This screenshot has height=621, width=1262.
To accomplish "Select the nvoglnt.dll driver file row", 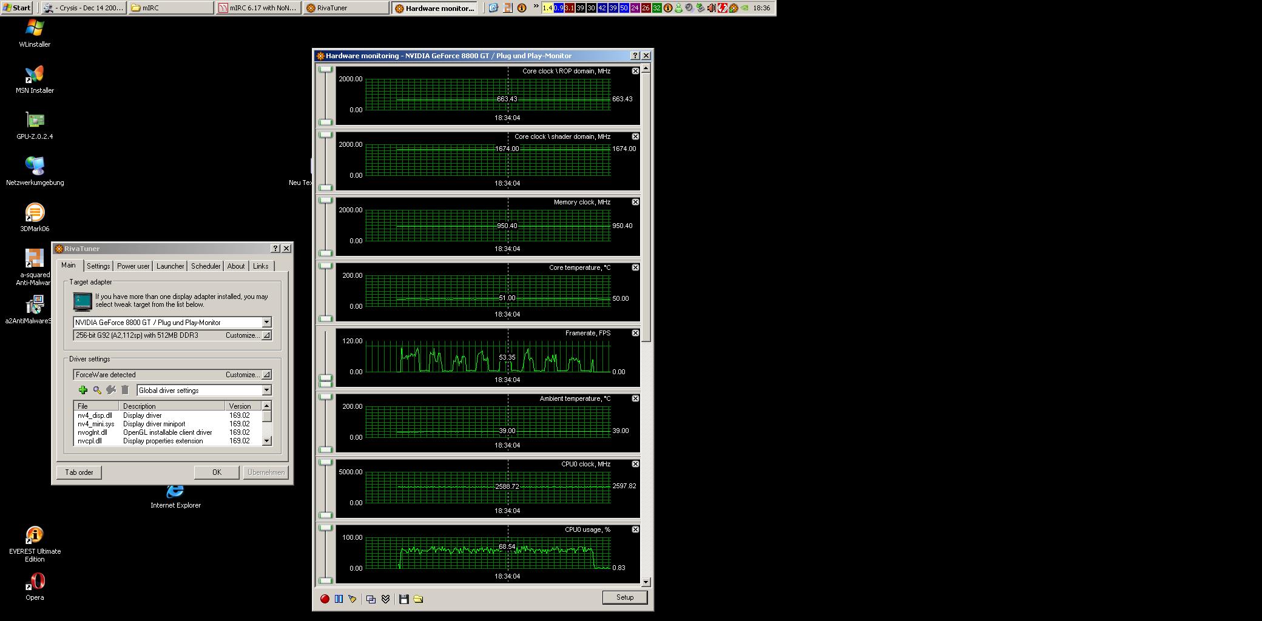I will [x=167, y=432].
